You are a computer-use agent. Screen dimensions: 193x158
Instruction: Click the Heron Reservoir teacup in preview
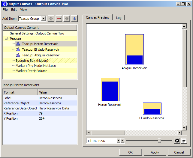pyautogui.click(x=110, y=90)
